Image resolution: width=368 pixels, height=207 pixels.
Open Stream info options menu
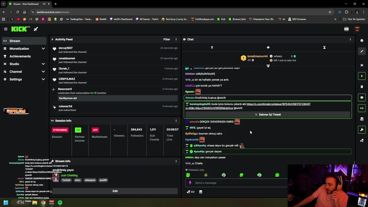coord(176,161)
